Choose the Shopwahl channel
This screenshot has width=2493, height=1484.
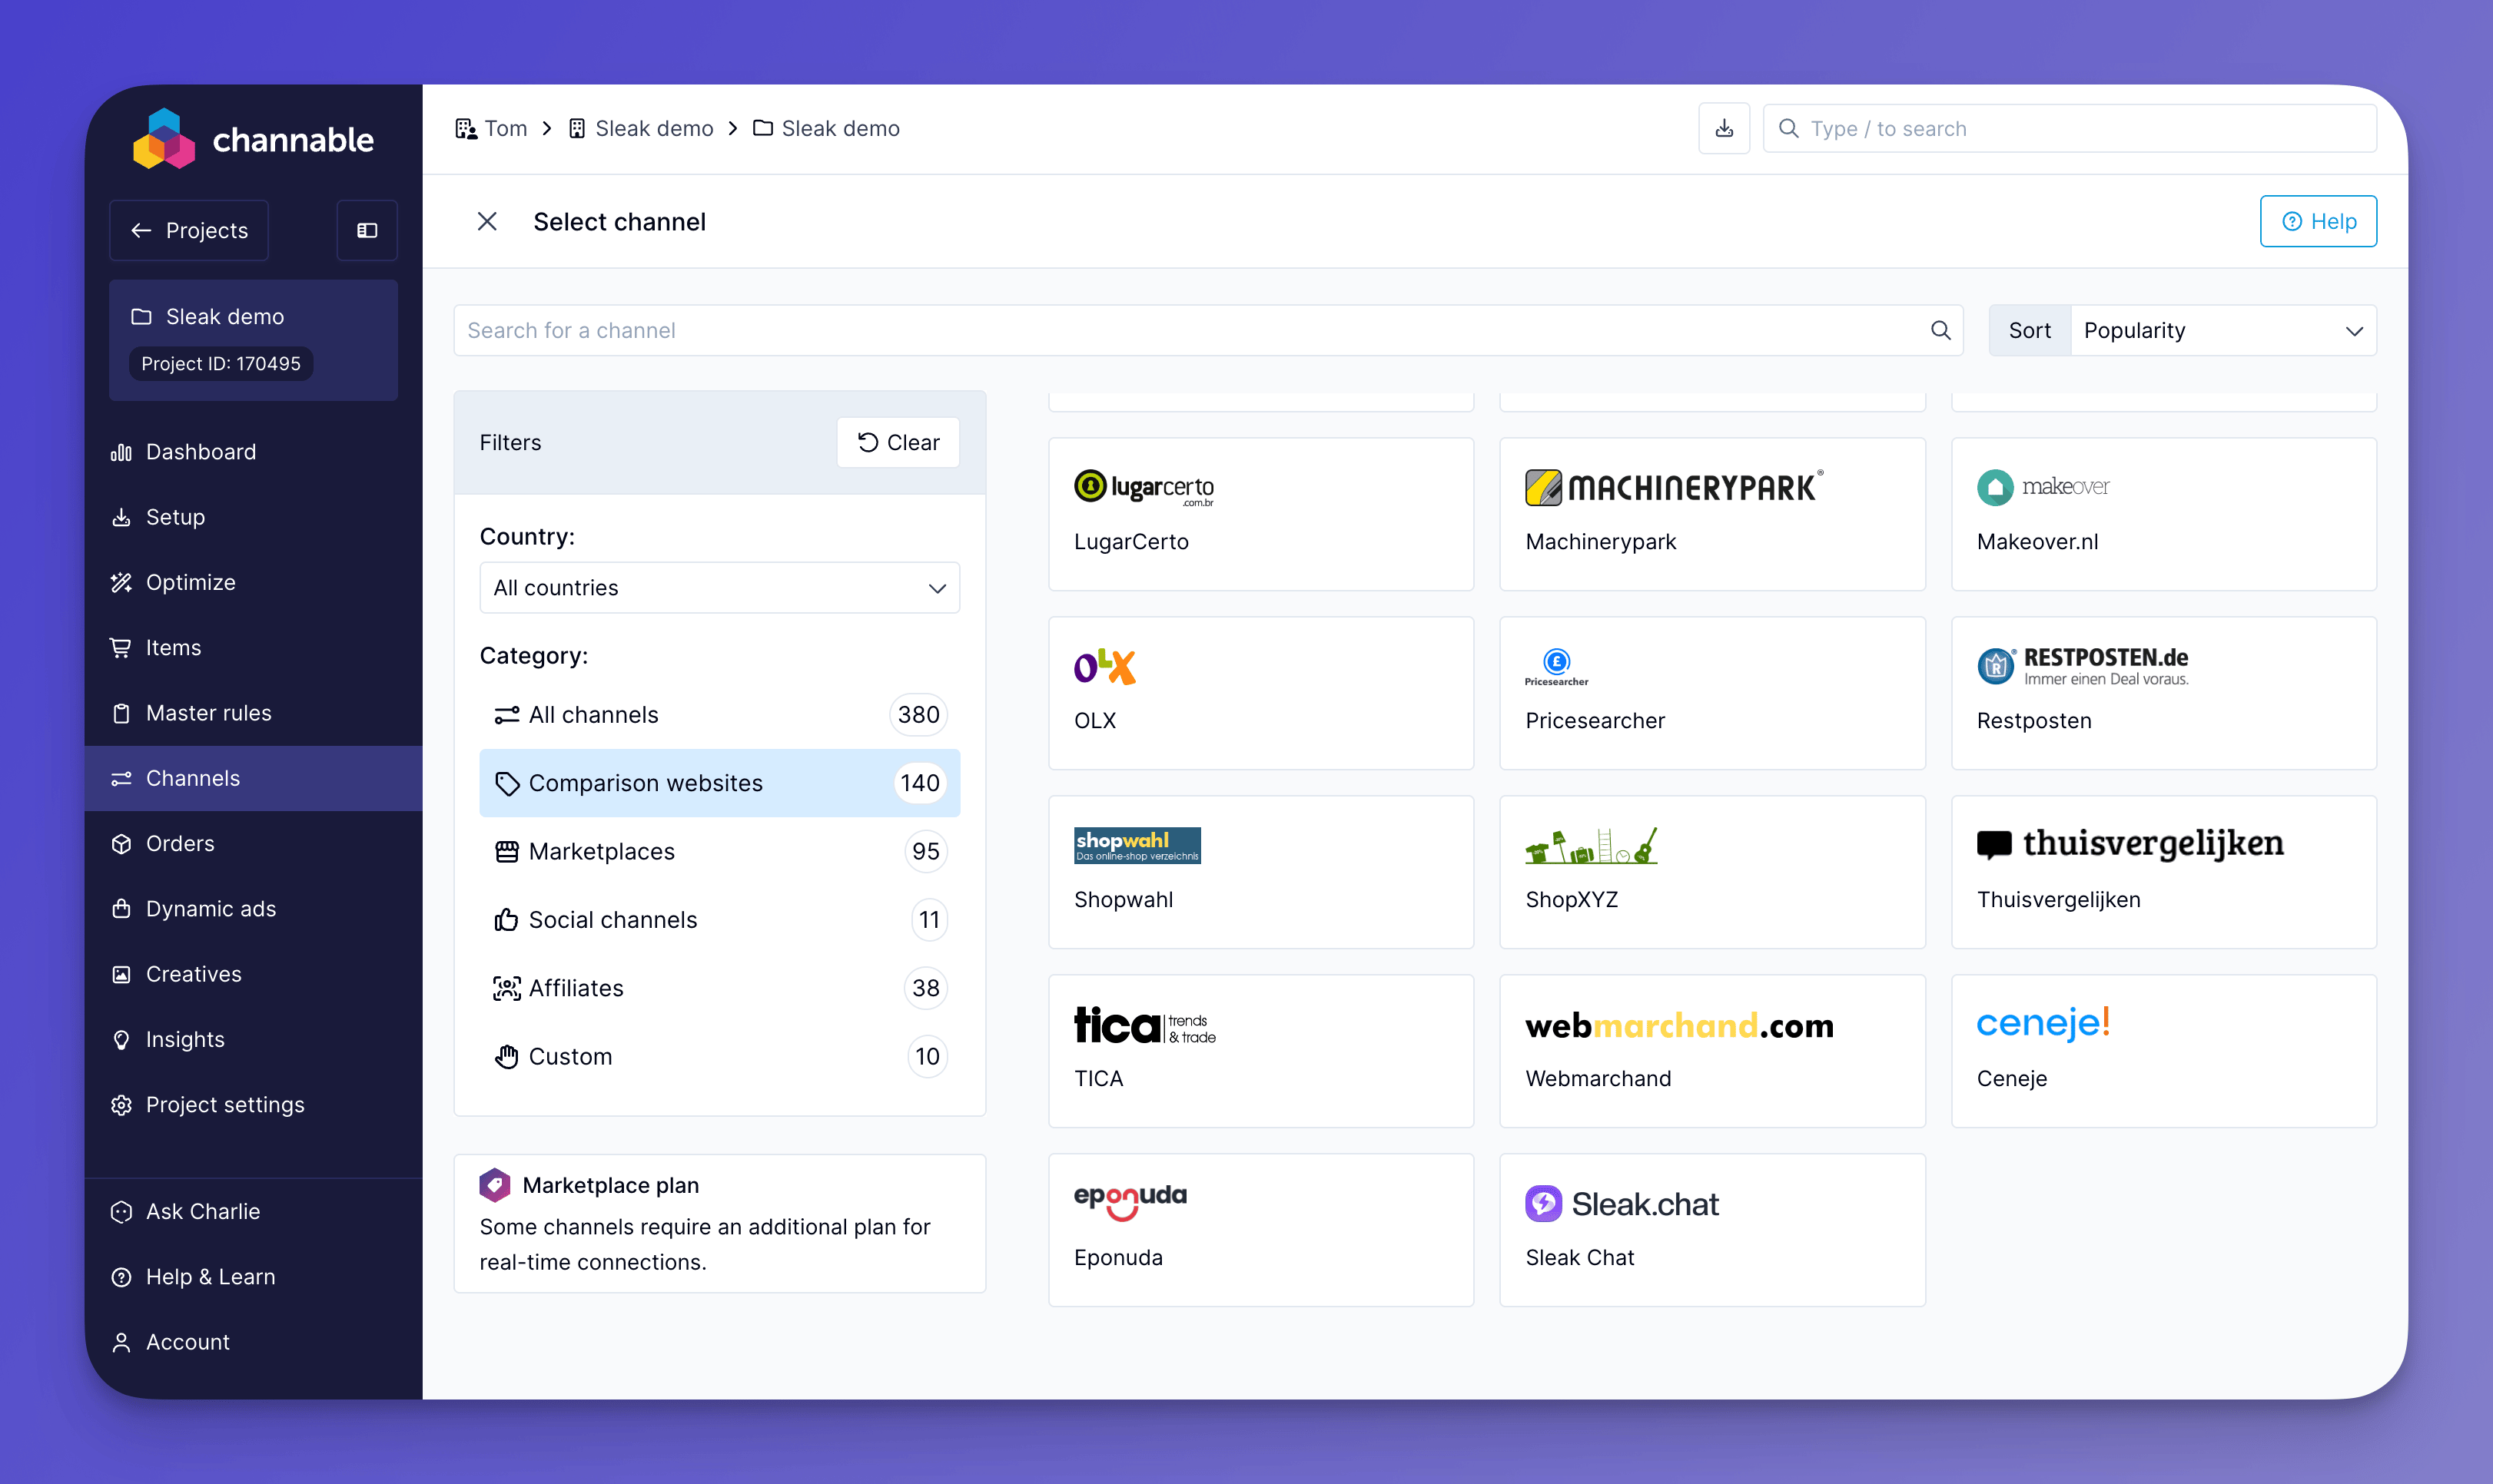pyautogui.click(x=1260, y=871)
